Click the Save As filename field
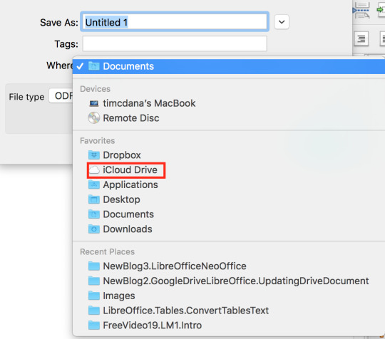385x339 pixels. tap(175, 22)
